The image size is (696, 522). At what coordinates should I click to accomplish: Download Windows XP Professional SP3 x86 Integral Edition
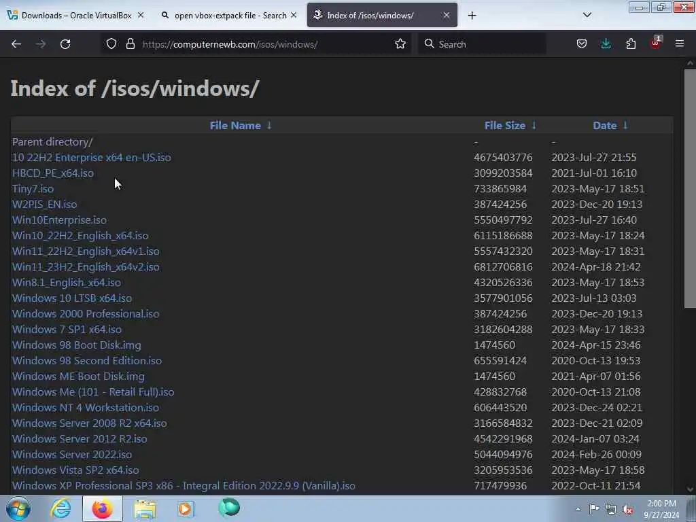coord(184,485)
